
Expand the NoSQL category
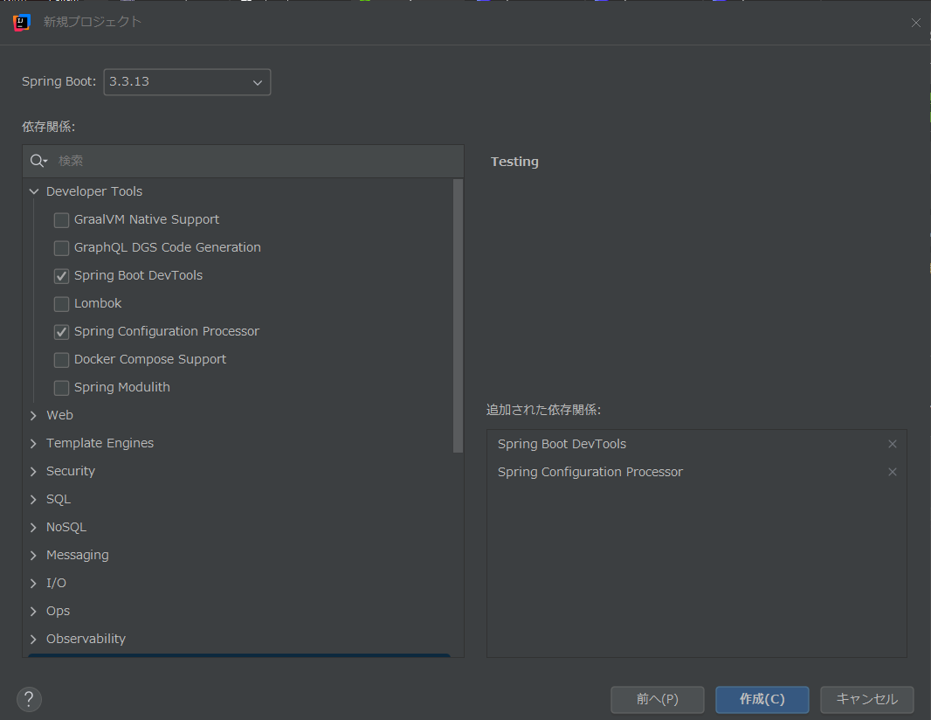tap(34, 527)
